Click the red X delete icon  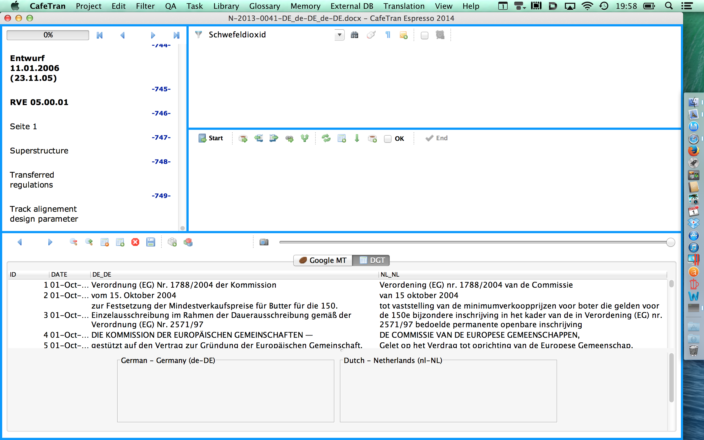pyautogui.click(x=135, y=242)
